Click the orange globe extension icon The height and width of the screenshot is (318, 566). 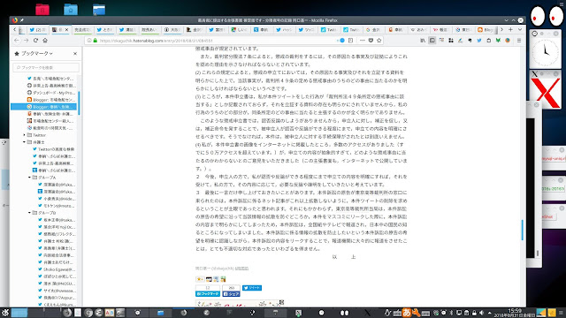tap(508, 41)
